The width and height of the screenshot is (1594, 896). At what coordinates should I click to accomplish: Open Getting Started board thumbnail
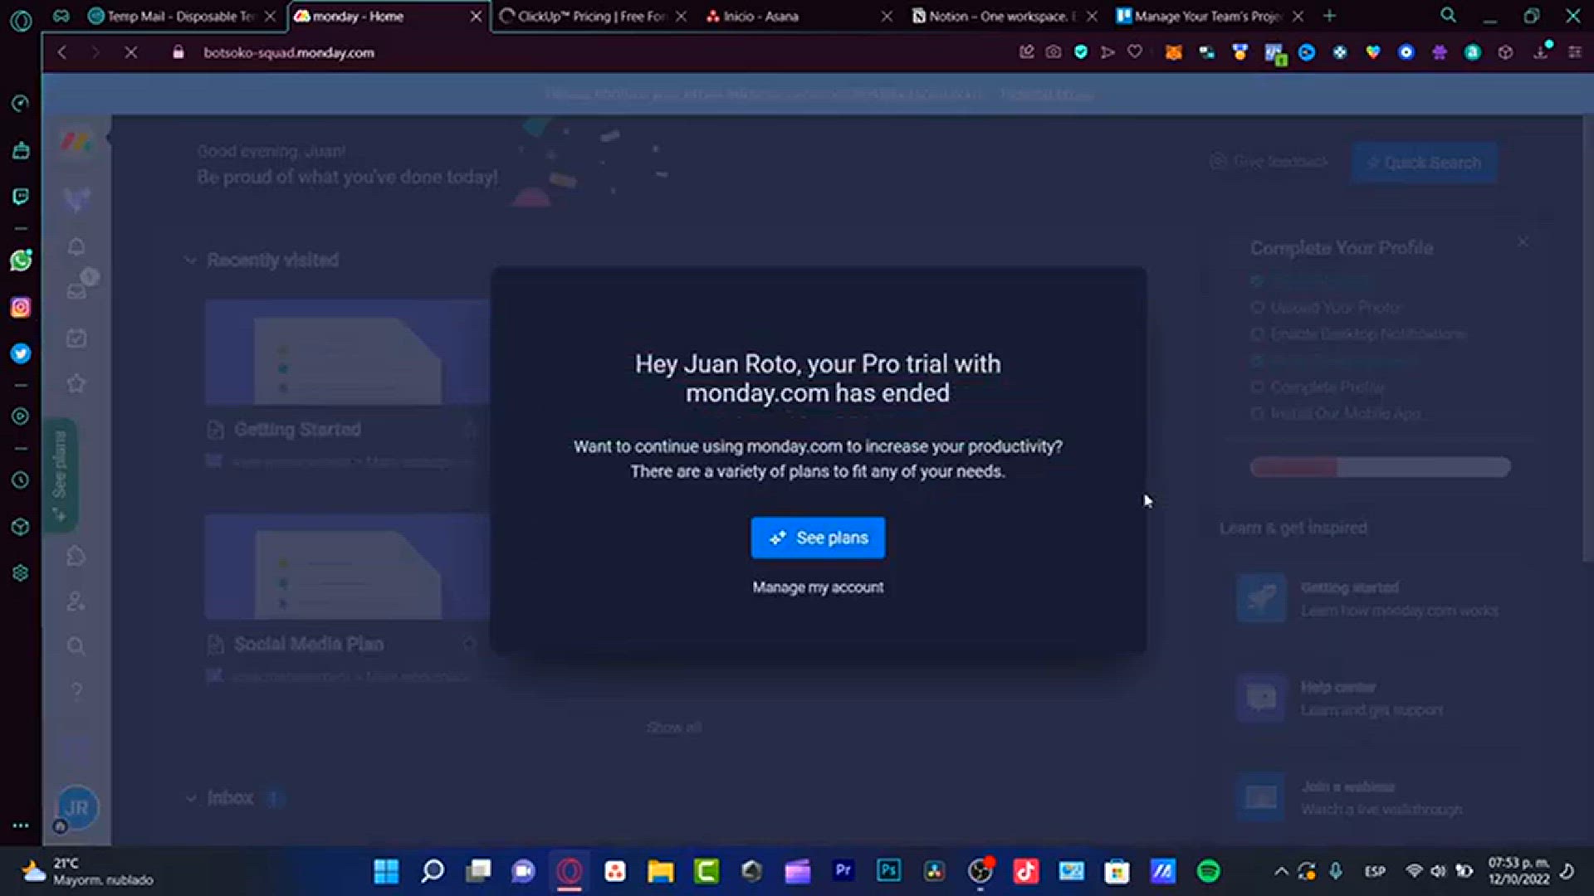347,353
